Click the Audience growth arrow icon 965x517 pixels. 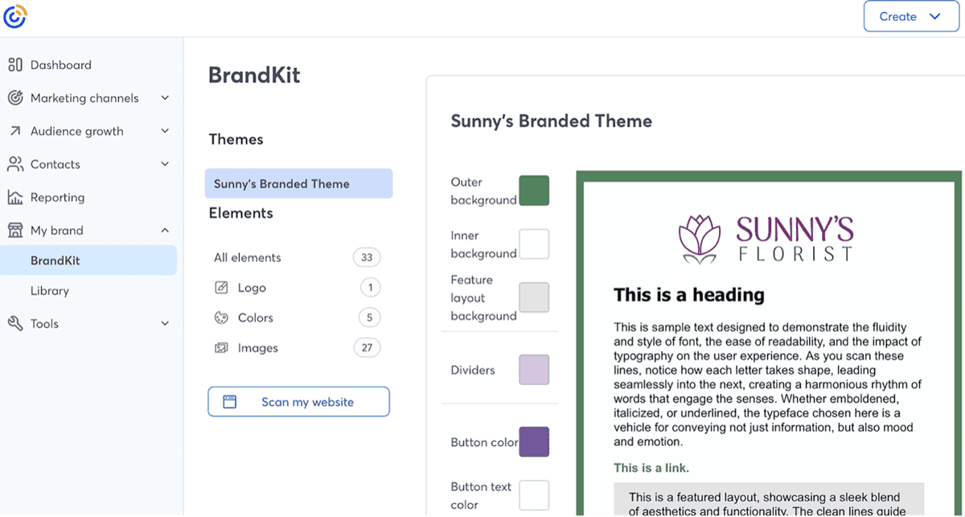coord(15,131)
